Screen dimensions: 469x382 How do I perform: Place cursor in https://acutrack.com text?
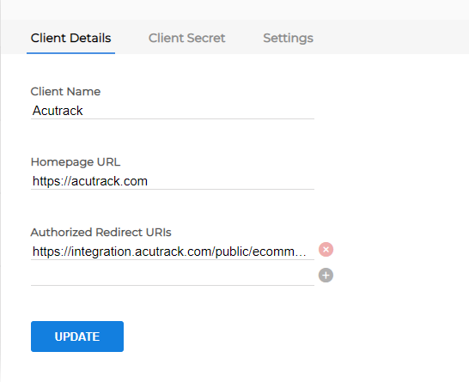click(x=89, y=181)
